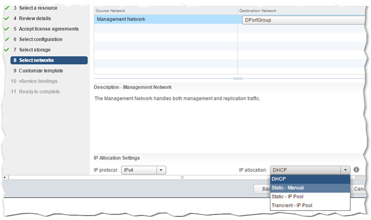Choose Static - Manual allocation option

click(310, 188)
